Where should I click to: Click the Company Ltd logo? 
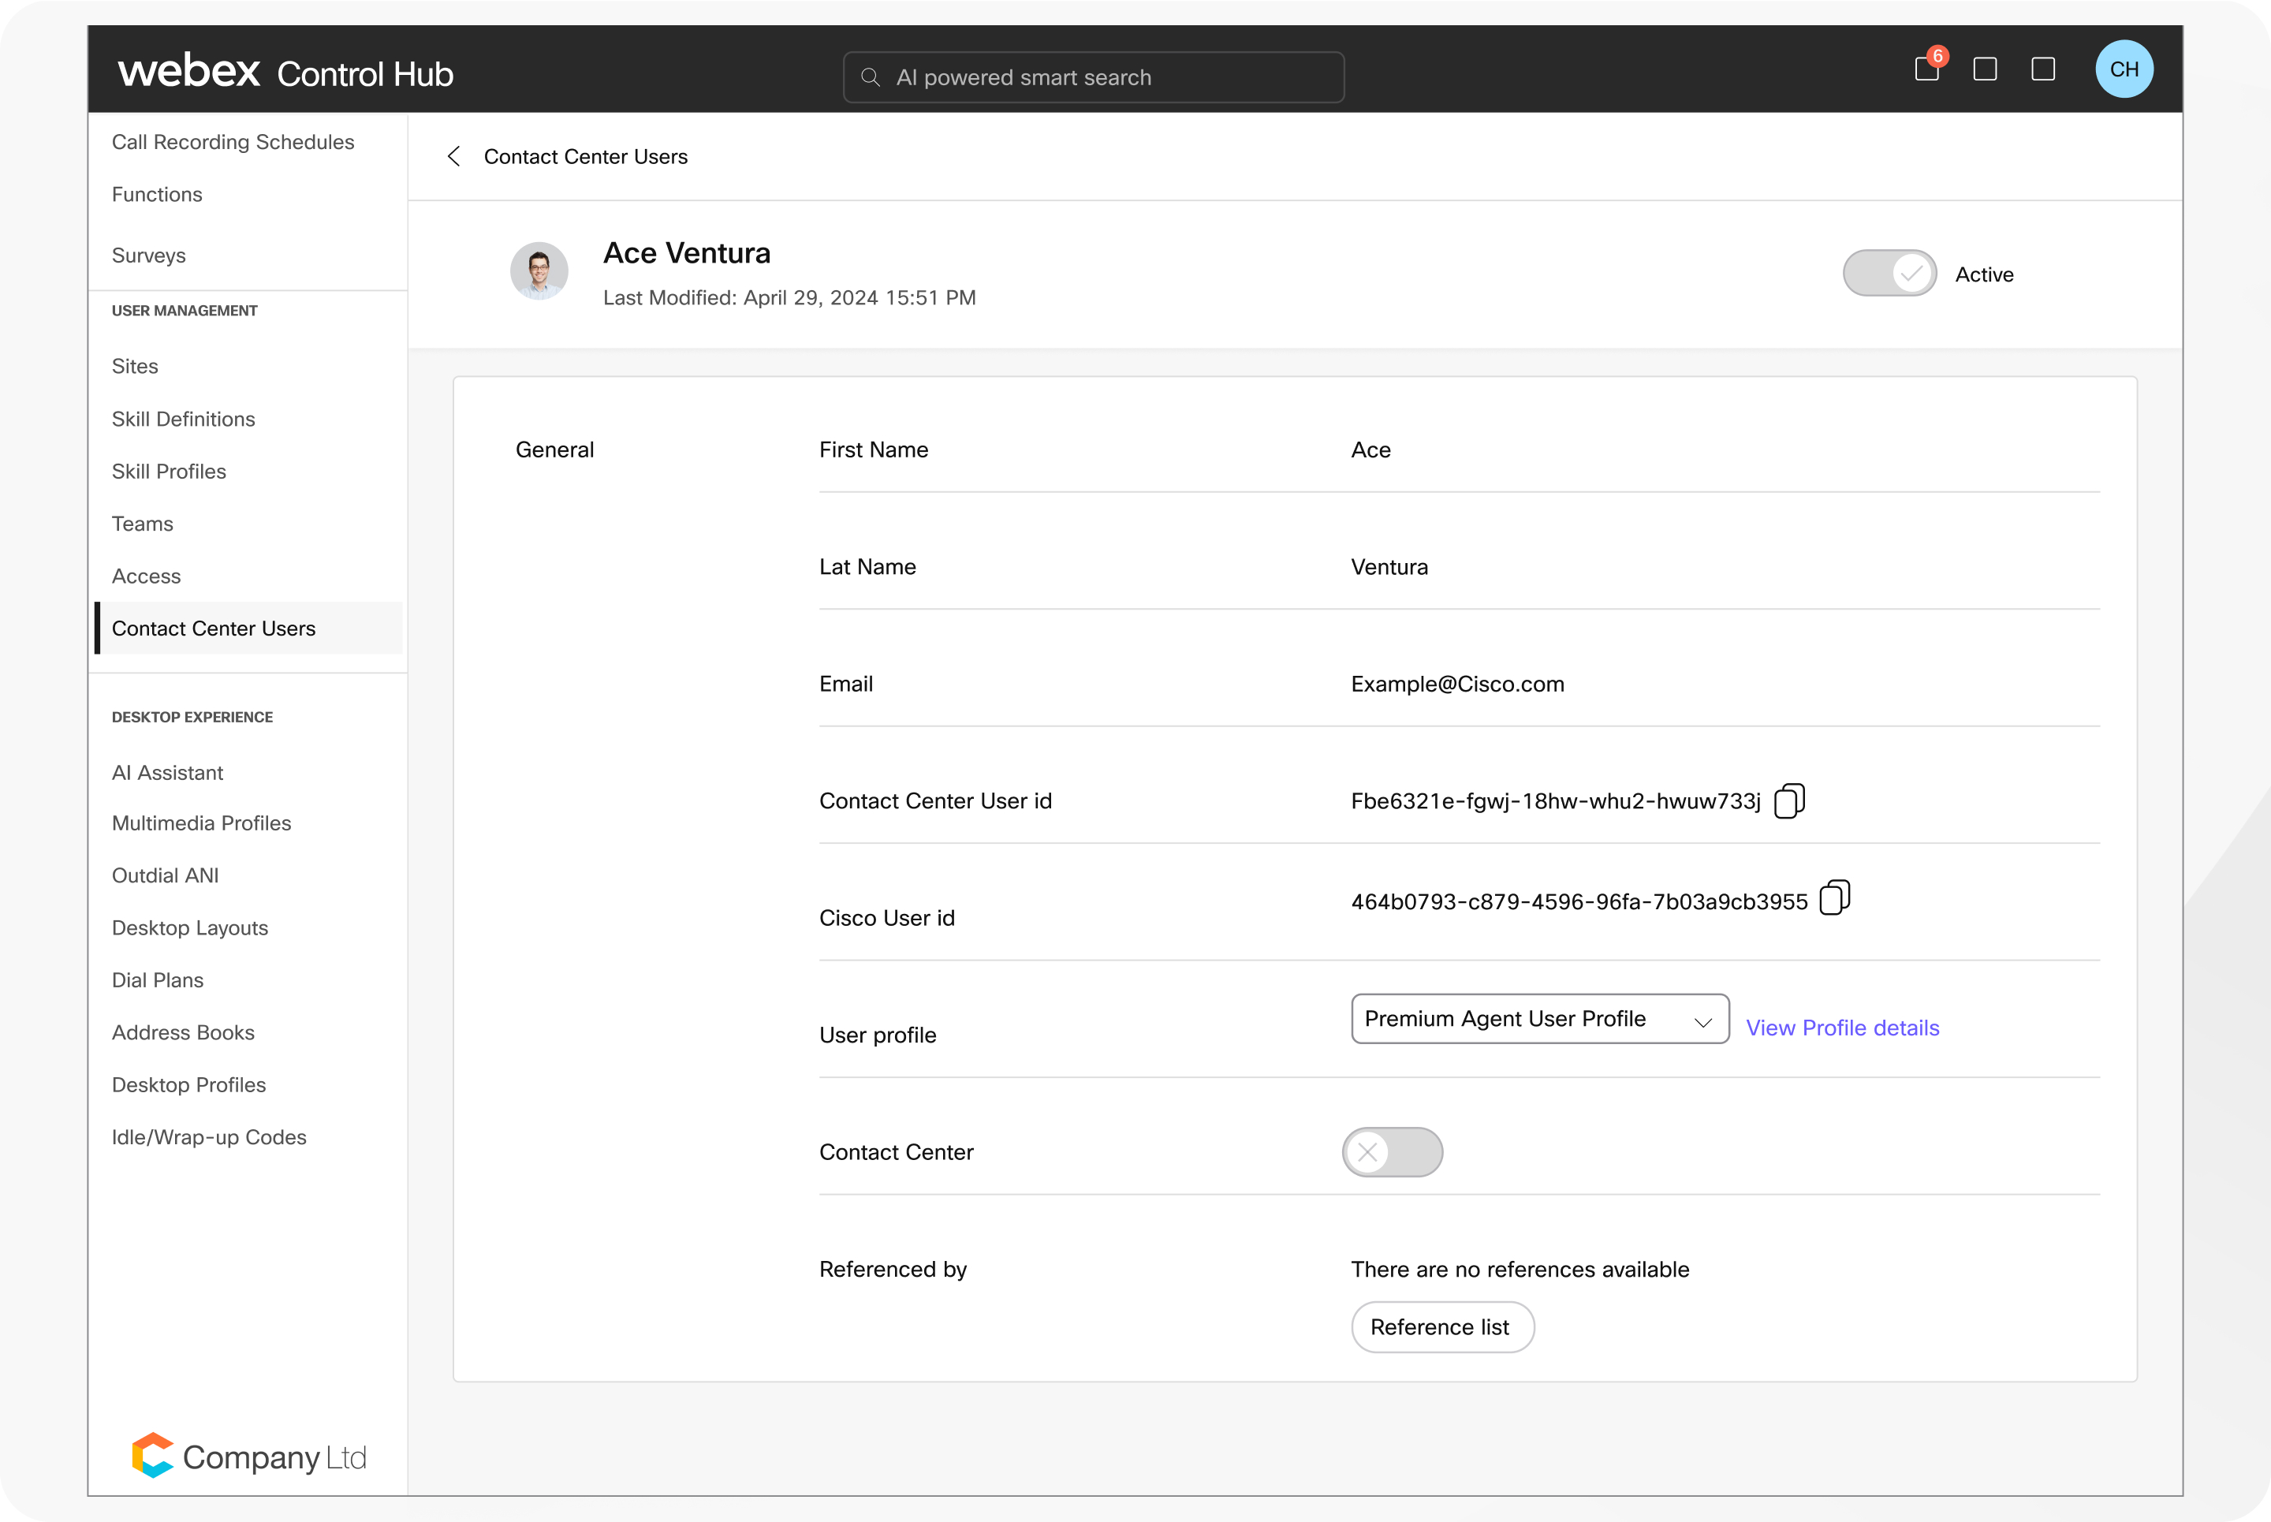[x=249, y=1456]
